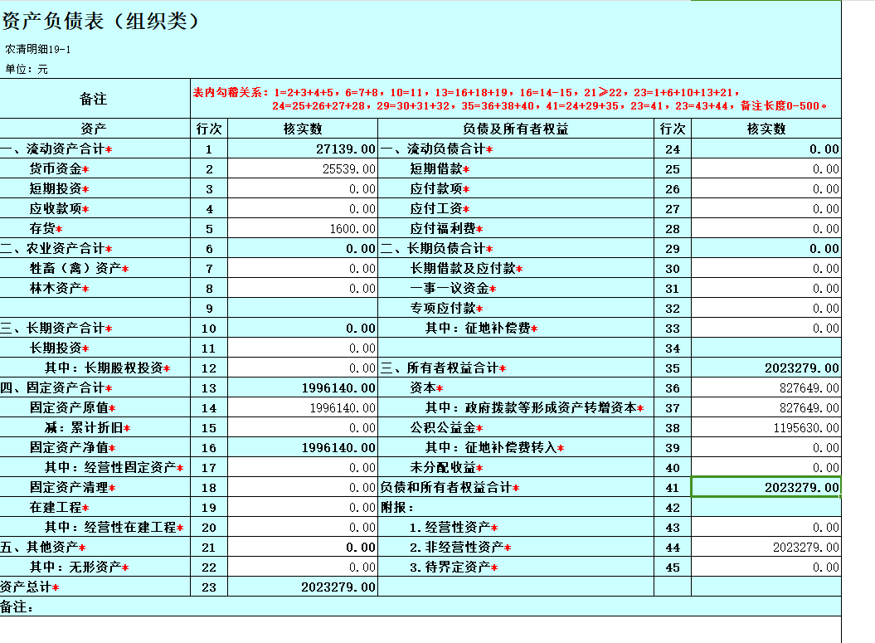Click the 固定资产清理 value cell in row 18
This screenshot has height=643, width=875.
click(x=303, y=488)
